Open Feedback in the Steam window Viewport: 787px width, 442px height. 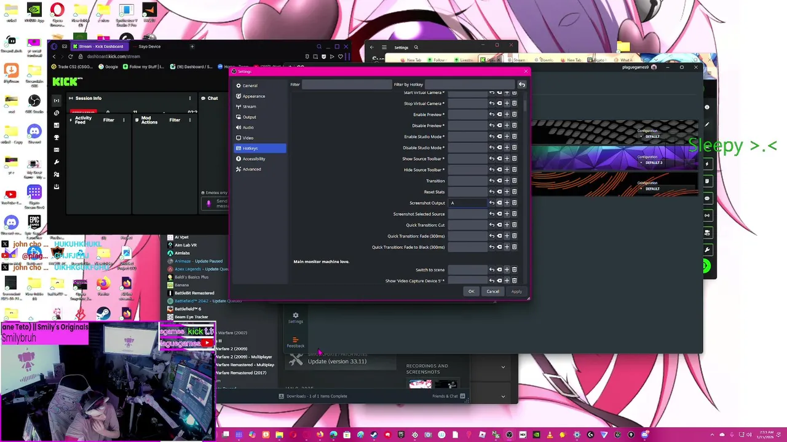point(296,342)
